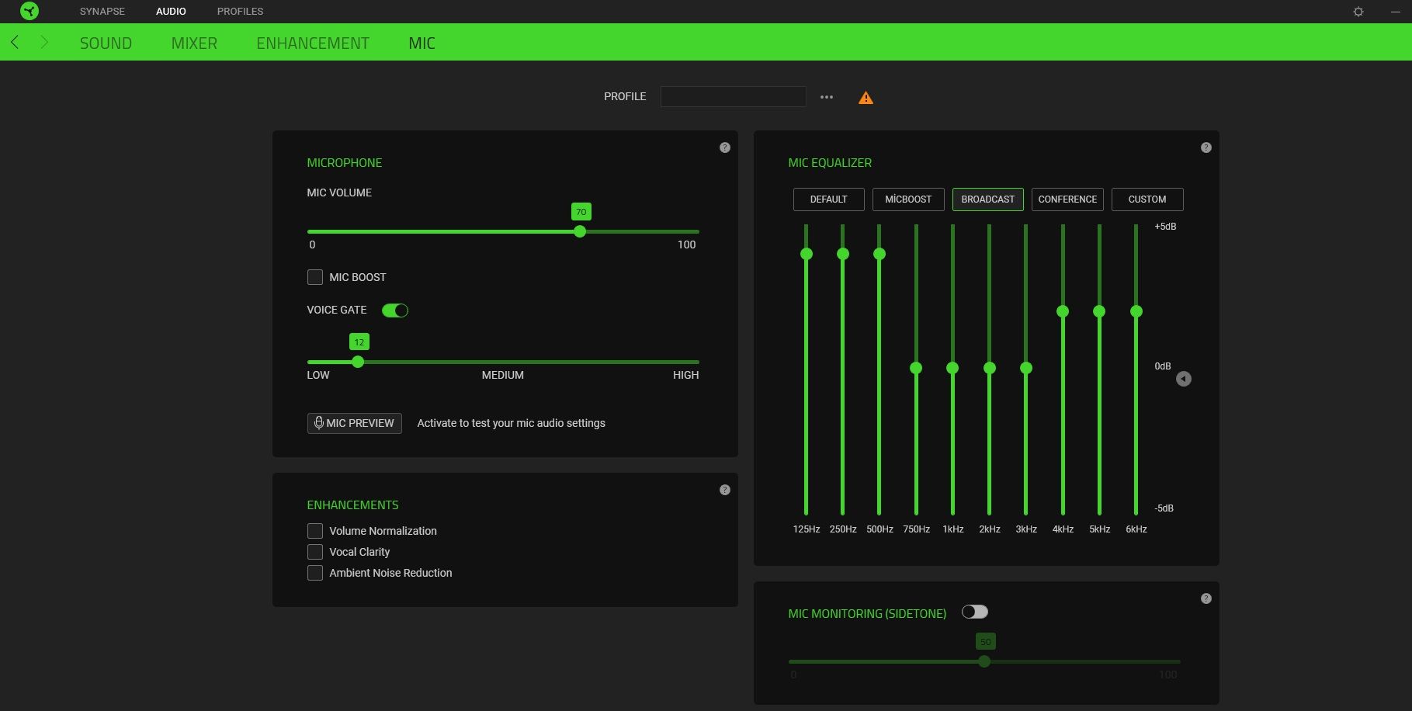
Task: Choose the Conference equalizer preset
Action: [x=1067, y=199]
